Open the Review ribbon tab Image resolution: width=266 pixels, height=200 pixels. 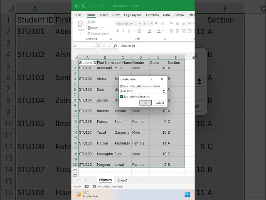pos(179,15)
